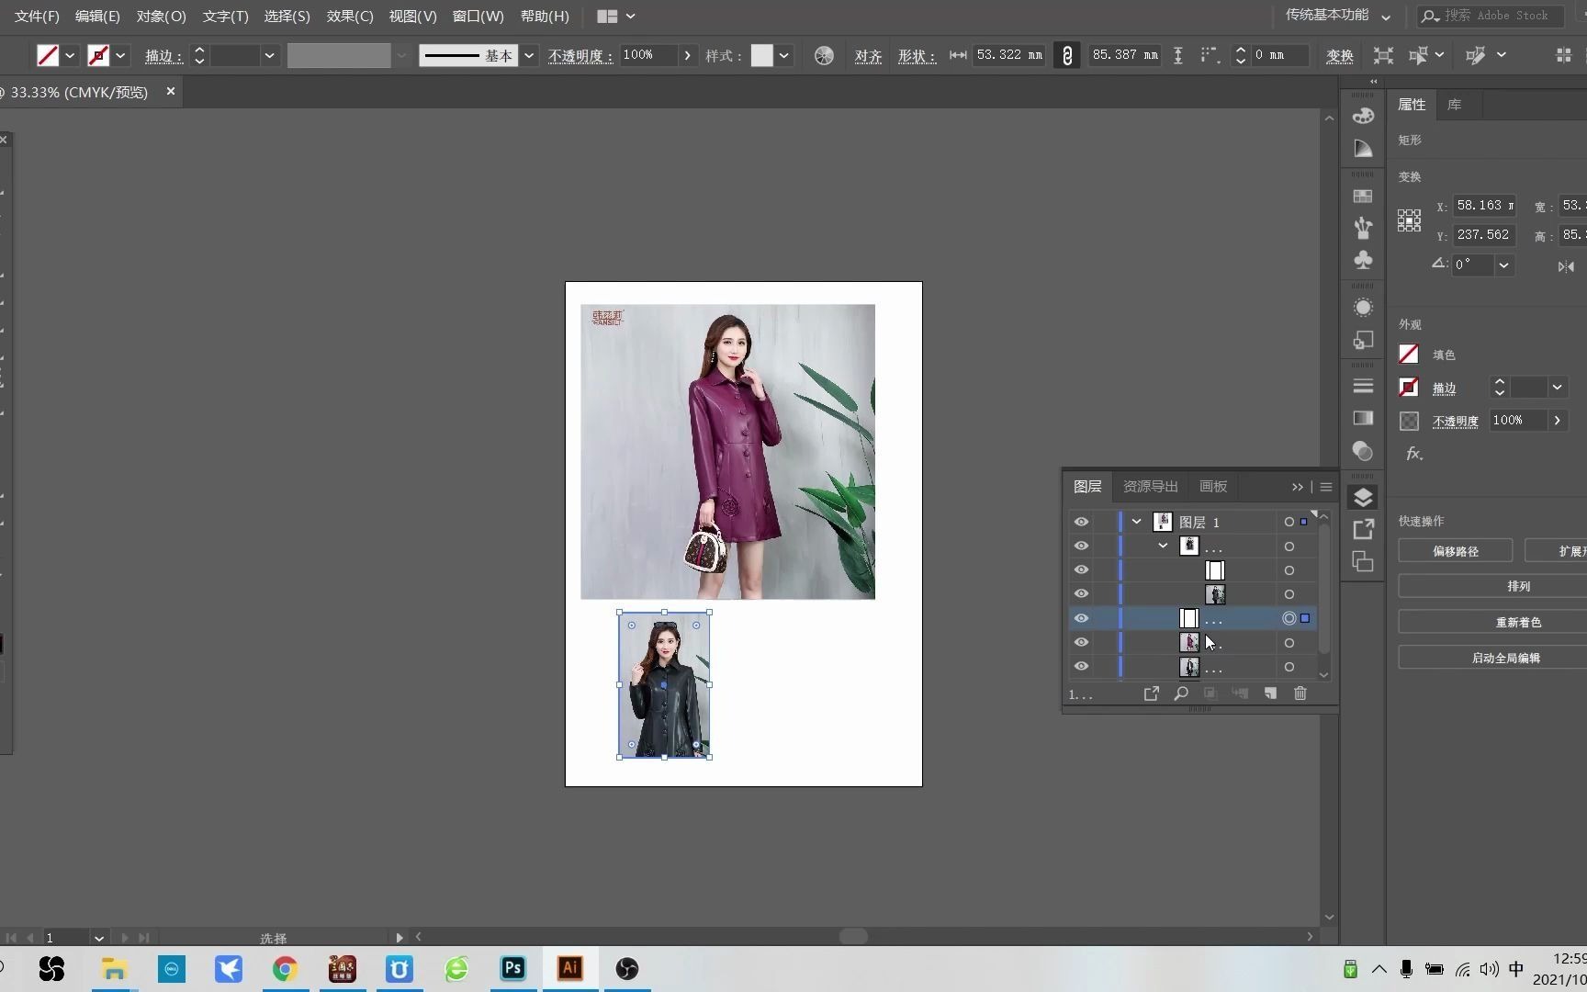1587x992 pixels.
Task: Open Adobe Photoshop from the taskbar
Action: click(x=512, y=968)
